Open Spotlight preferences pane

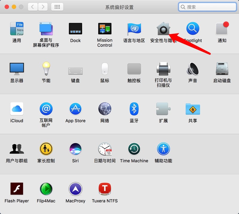pyautogui.click(x=193, y=28)
